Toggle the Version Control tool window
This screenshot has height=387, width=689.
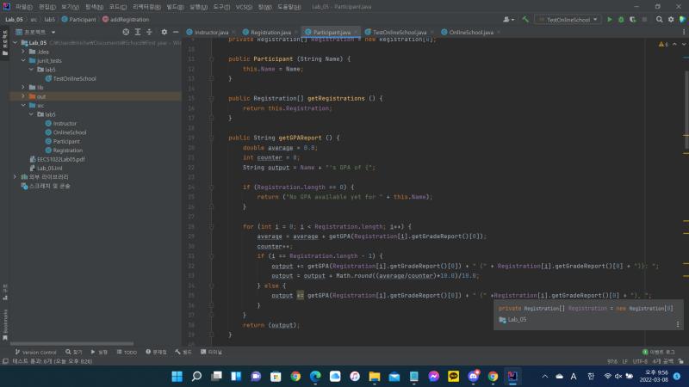coord(35,352)
